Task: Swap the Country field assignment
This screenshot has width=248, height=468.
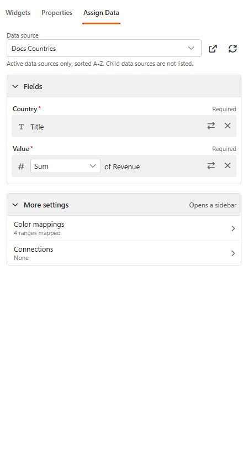Action: point(211,126)
